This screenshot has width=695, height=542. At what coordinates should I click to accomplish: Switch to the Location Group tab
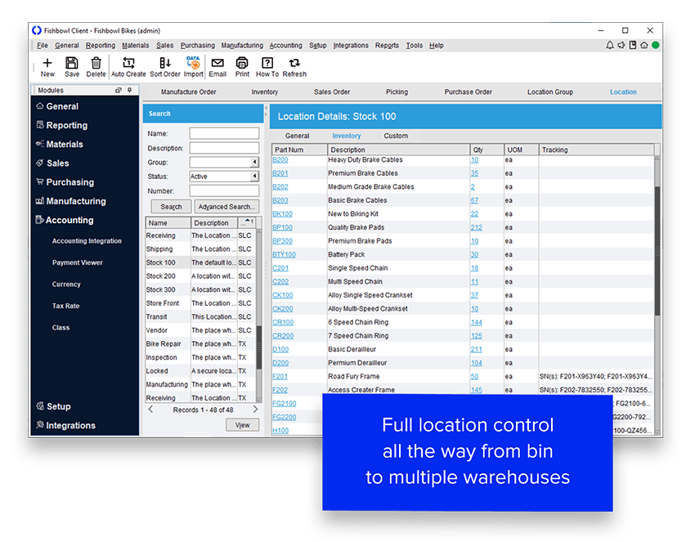click(550, 92)
